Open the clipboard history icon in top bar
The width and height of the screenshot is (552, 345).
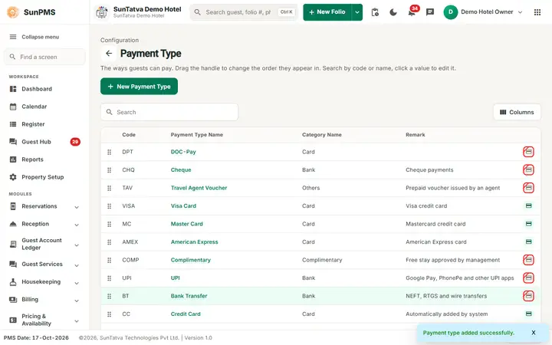click(375, 12)
